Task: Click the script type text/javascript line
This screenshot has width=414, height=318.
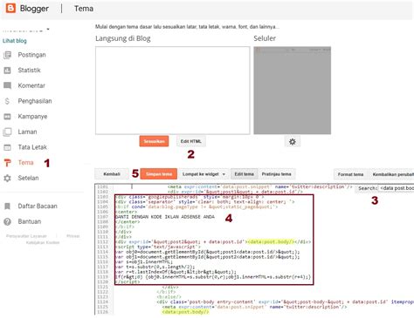Action: click(158, 247)
